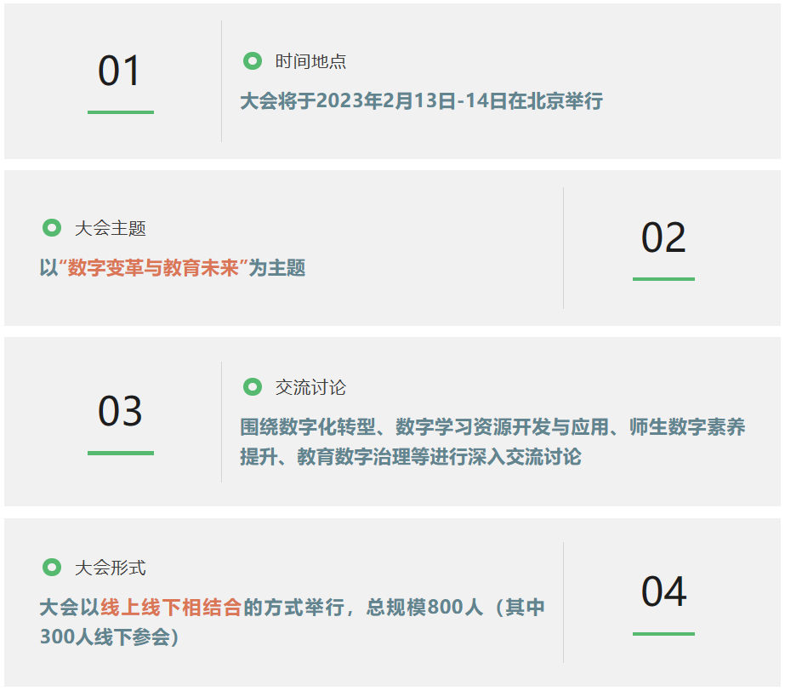
Task: Click the text 大会将于2023年2月13日-14日在北京举行
Action: point(422,100)
